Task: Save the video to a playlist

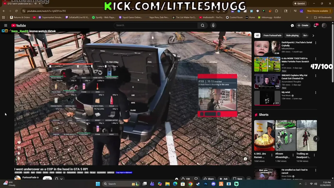Action: click(237, 179)
